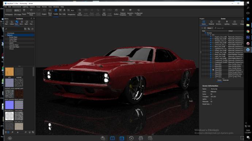Open the File menu
The height and width of the screenshot is (141, 252).
[x=5, y=7]
